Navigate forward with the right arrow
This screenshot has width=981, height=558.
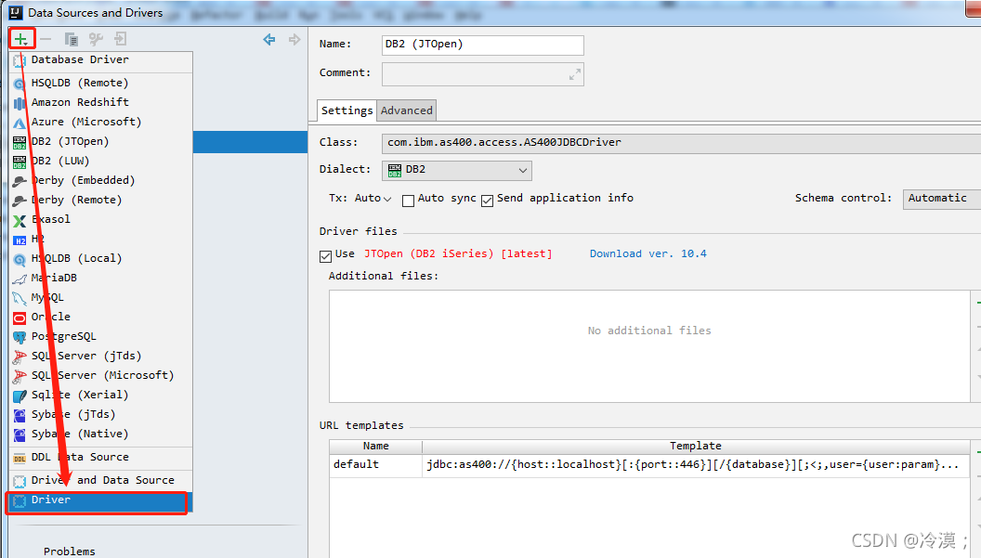pos(294,39)
